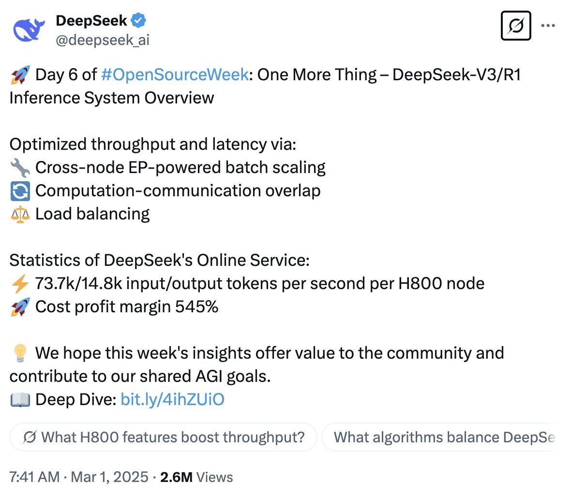Click the @deepseek_ai handle
Screen dimensions: 571x495
coord(102,40)
